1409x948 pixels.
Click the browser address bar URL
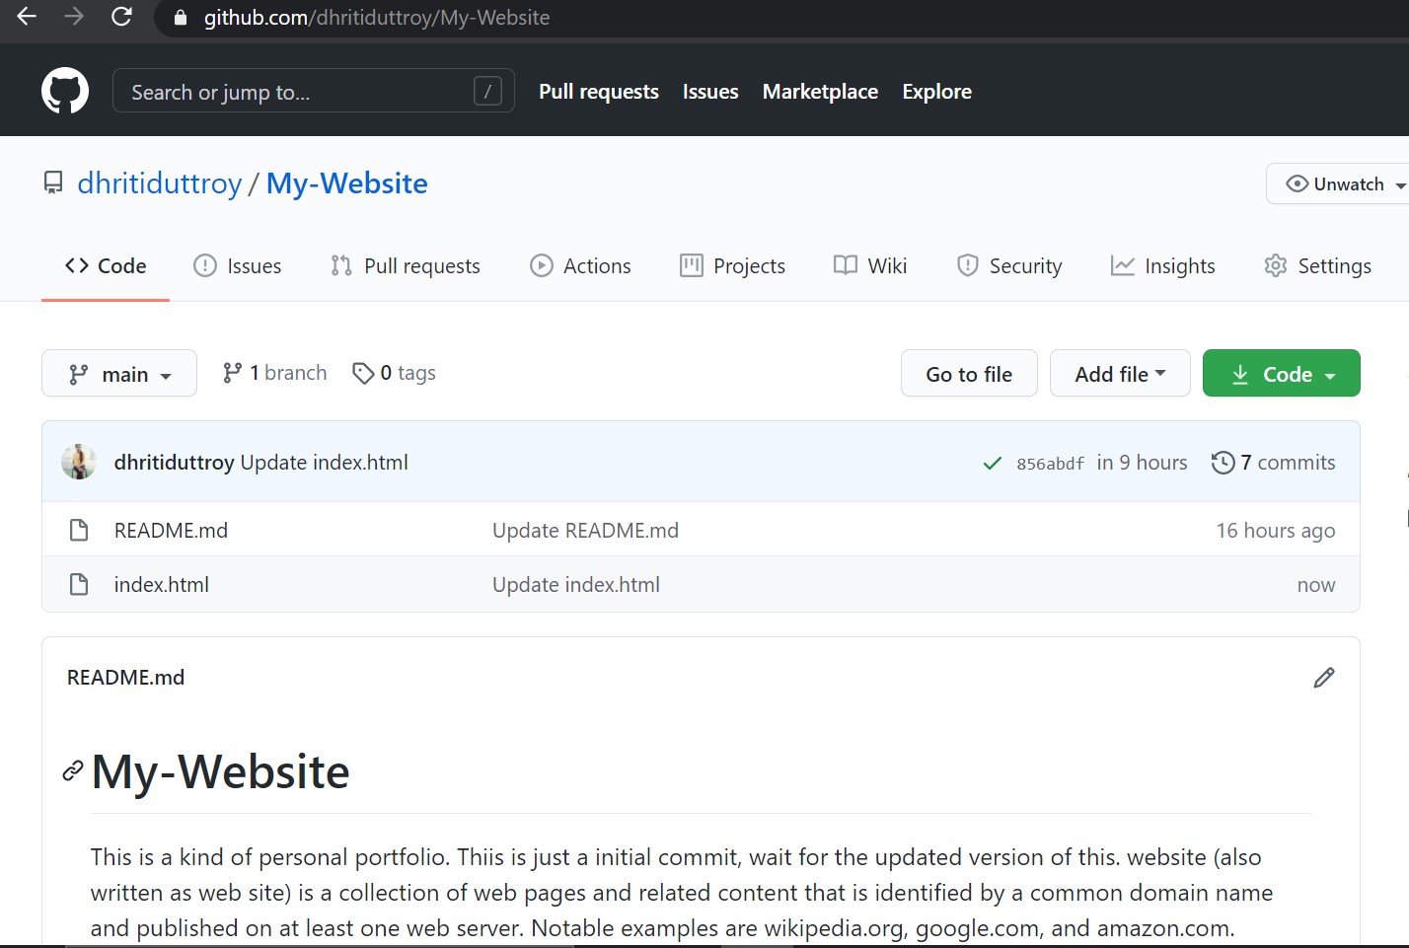(377, 18)
